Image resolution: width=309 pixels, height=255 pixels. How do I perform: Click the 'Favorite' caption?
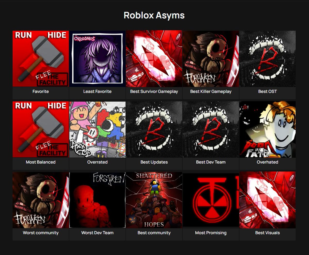pos(41,92)
